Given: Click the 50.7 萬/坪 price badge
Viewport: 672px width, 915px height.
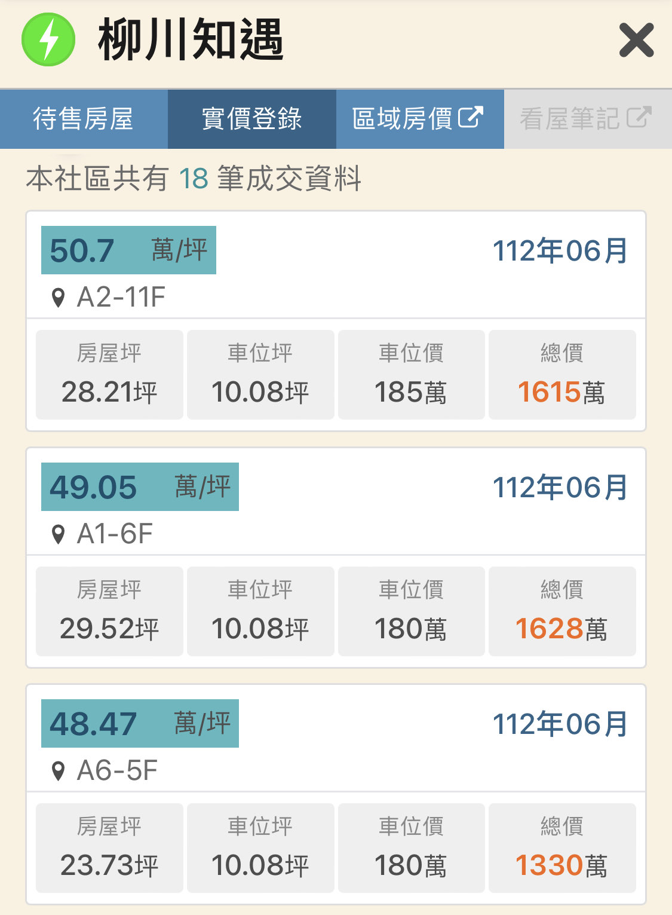Looking at the screenshot, I should pos(128,250).
